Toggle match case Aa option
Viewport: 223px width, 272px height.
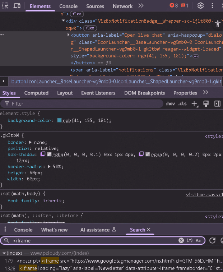point(198,240)
